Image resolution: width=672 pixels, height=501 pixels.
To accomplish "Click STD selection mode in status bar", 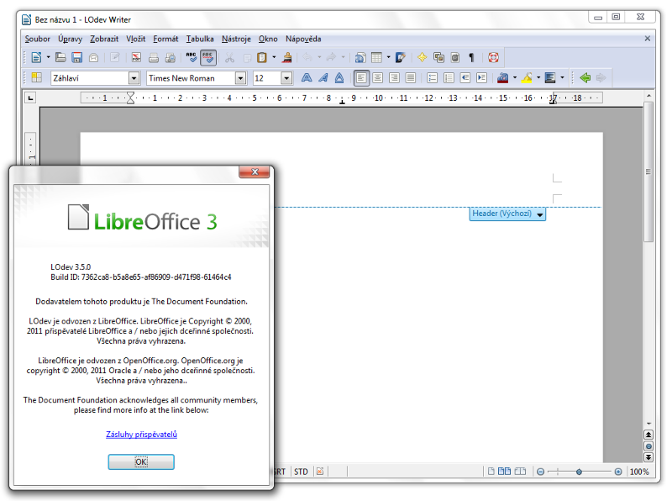I will click(301, 472).
